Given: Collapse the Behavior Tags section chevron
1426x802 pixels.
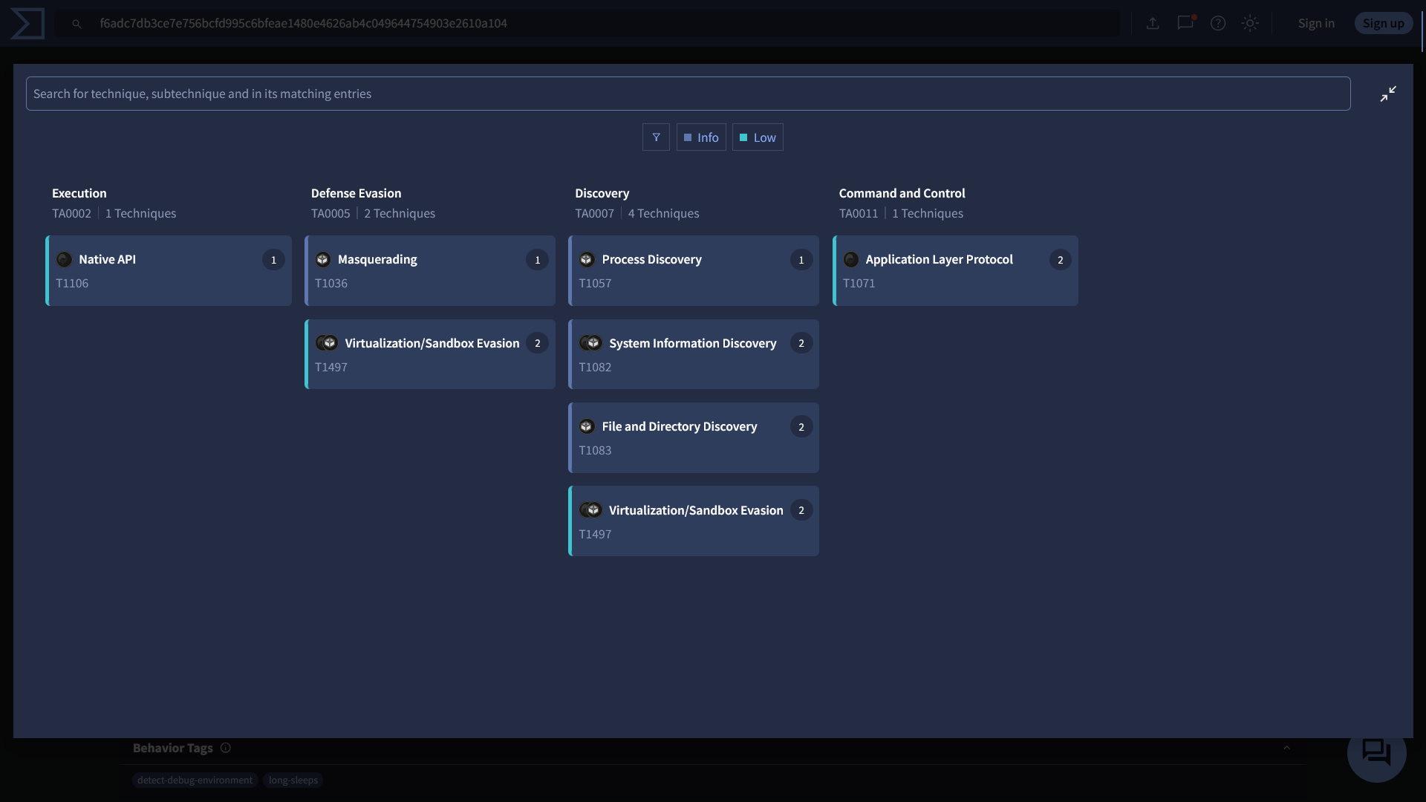Looking at the screenshot, I should click(x=1286, y=748).
